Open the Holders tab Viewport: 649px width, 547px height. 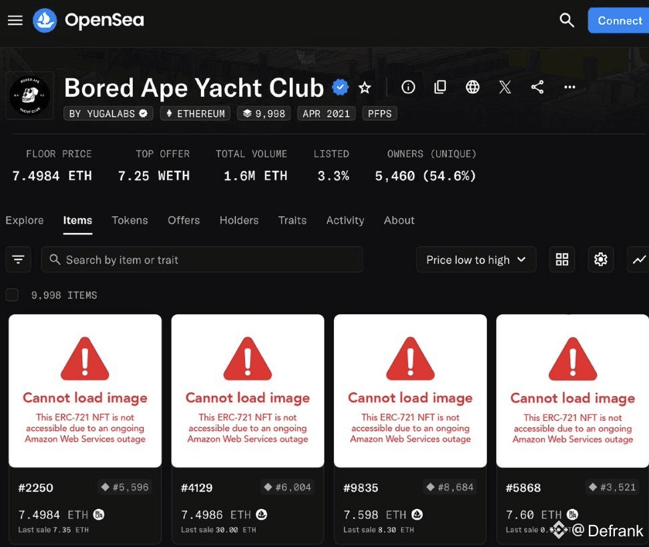pyautogui.click(x=239, y=220)
